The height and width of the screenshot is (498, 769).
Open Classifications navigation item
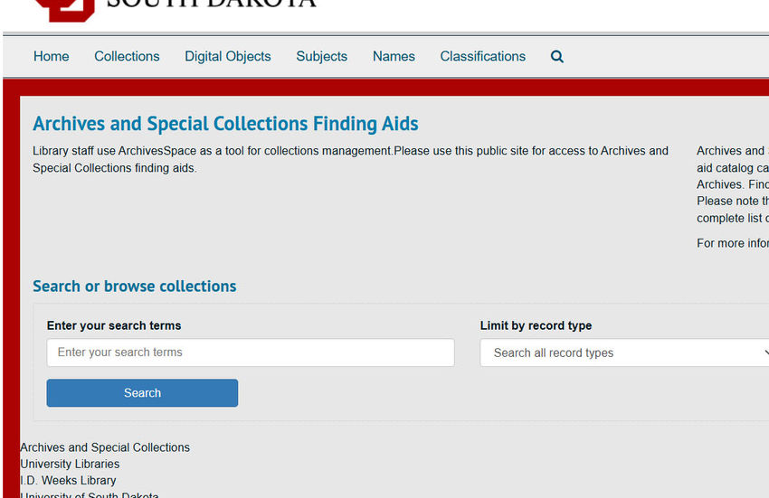click(x=482, y=56)
